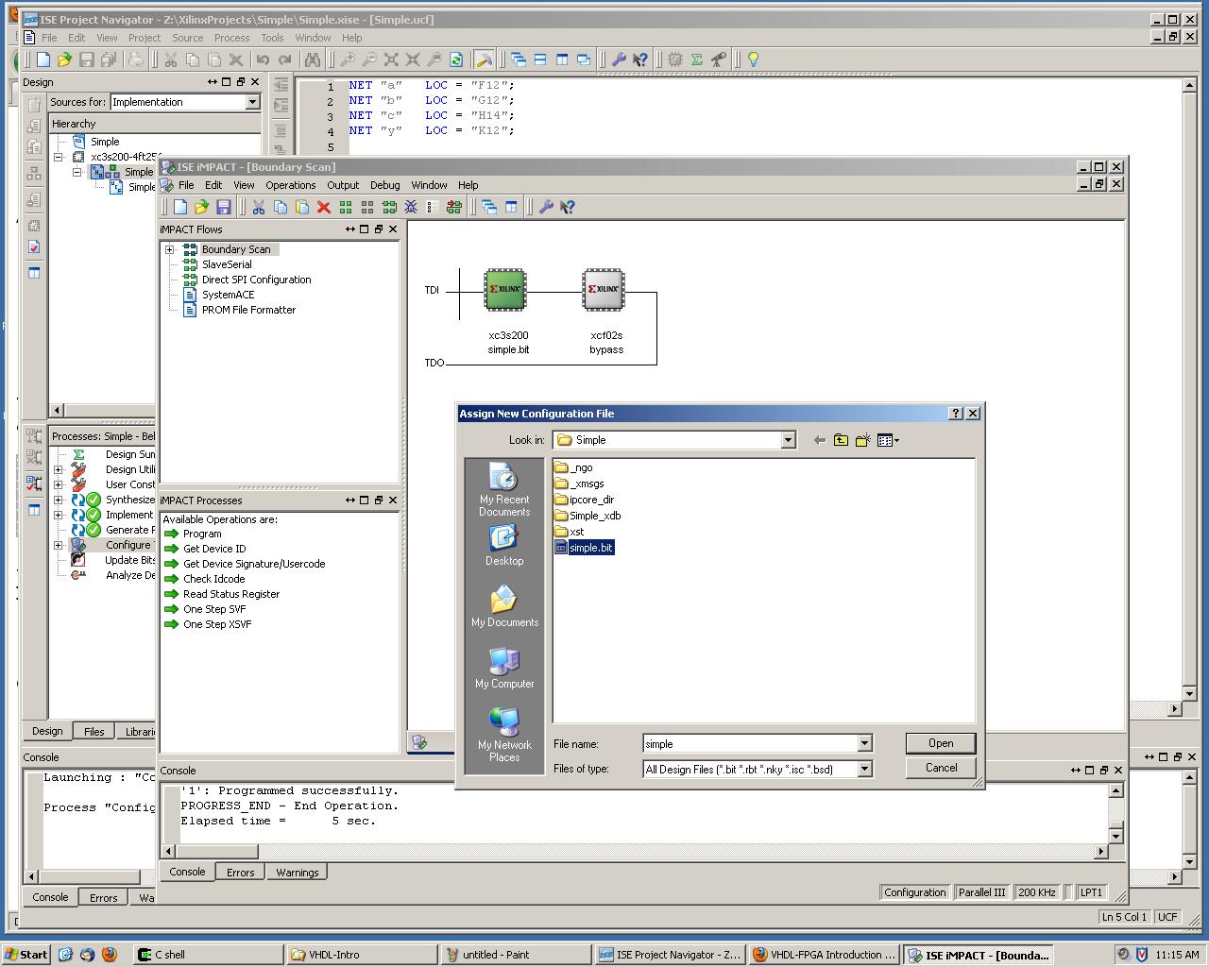Image resolution: width=1209 pixels, height=967 pixels.
Task: Click Open button in file dialog
Action: tap(941, 743)
